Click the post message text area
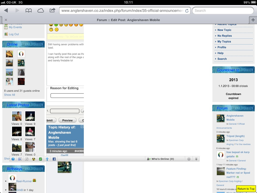The height and width of the screenshot is (193, 257). (x=66, y=64)
